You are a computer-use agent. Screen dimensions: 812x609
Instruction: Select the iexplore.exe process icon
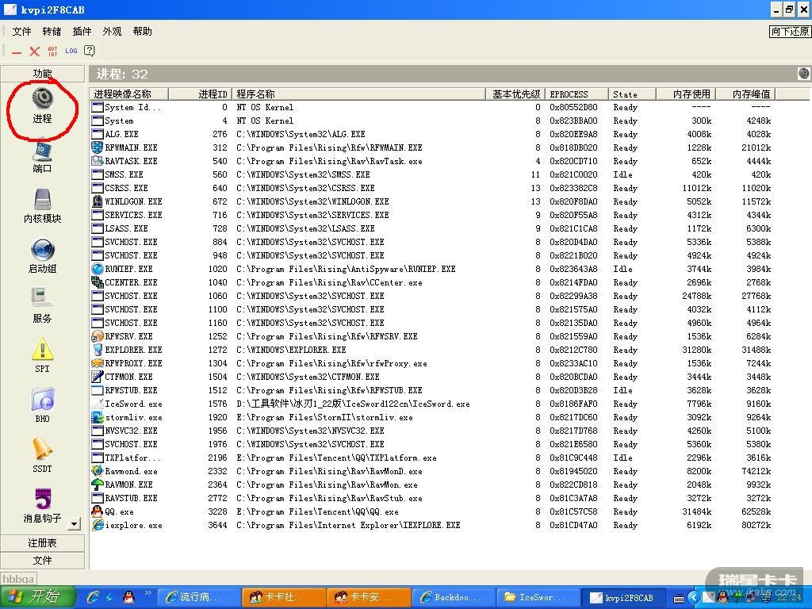(97, 525)
